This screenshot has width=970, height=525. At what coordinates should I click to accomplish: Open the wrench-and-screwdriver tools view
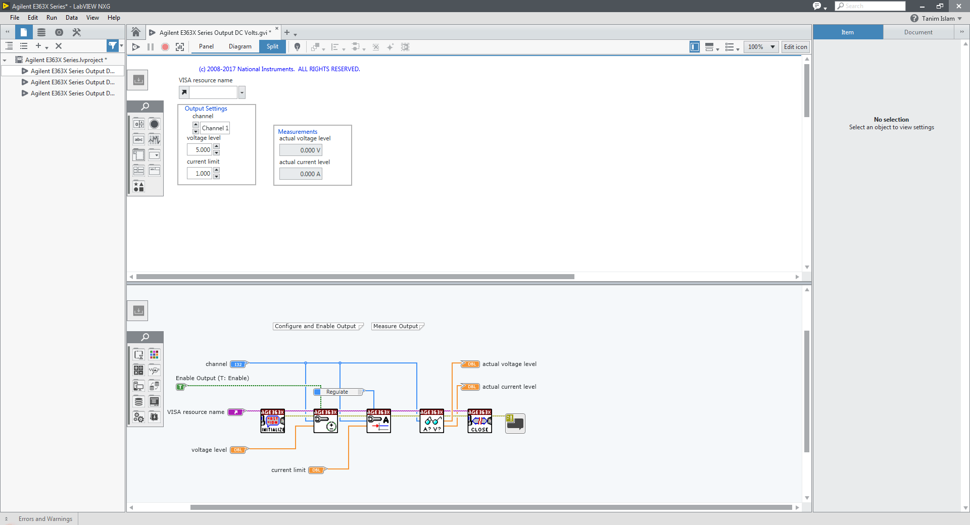[77, 32]
